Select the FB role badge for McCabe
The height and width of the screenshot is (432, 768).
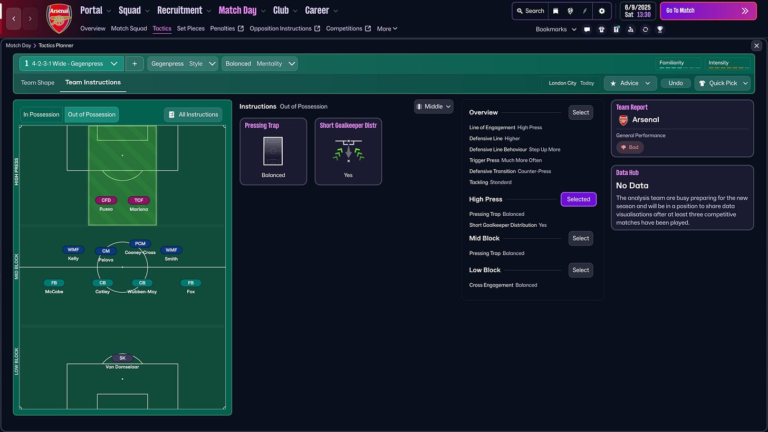tap(54, 283)
